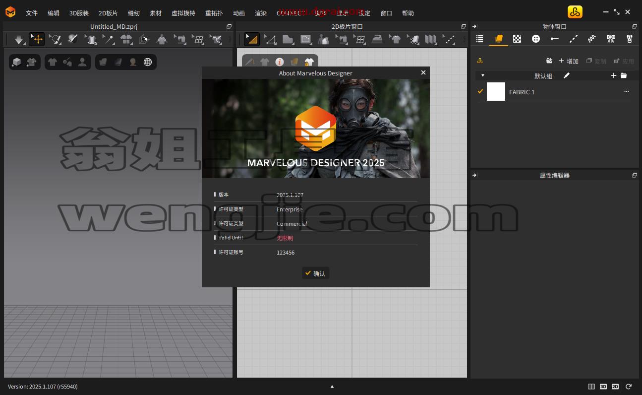Click the pleats fold tool in 2D toolbar

(x=431, y=39)
